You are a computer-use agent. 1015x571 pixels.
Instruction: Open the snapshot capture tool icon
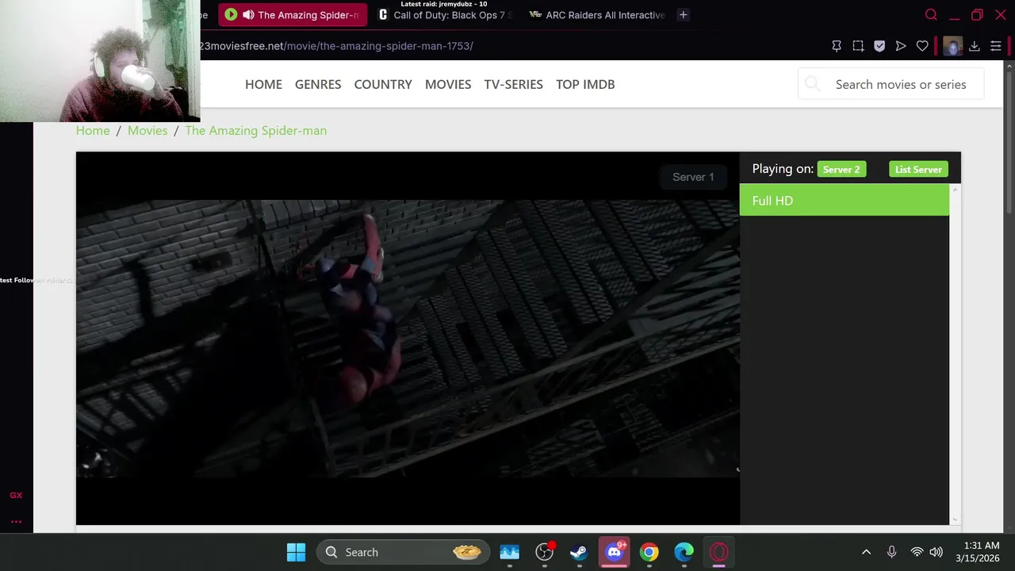coord(858,46)
